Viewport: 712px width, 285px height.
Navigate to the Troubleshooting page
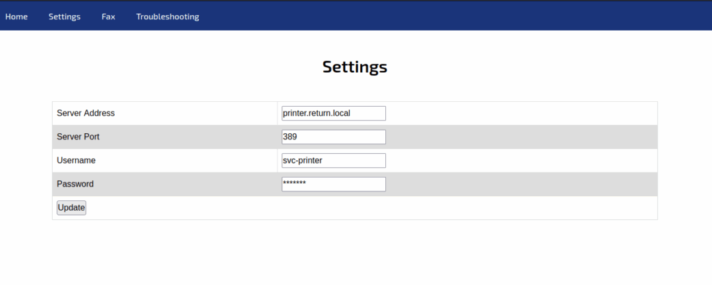coord(168,17)
